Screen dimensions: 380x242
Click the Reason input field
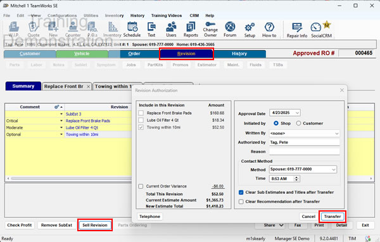click(x=304, y=151)
